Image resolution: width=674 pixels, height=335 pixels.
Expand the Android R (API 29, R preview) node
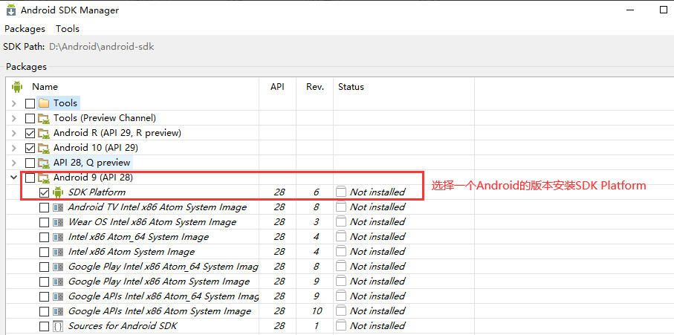[14, 134]
